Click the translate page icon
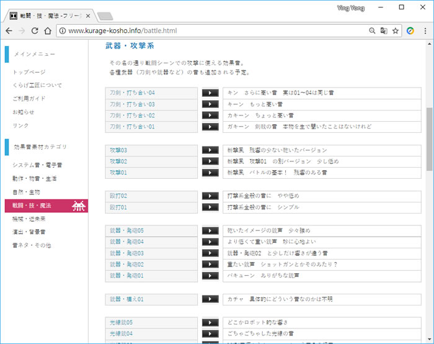 click(x=384, y=30)
